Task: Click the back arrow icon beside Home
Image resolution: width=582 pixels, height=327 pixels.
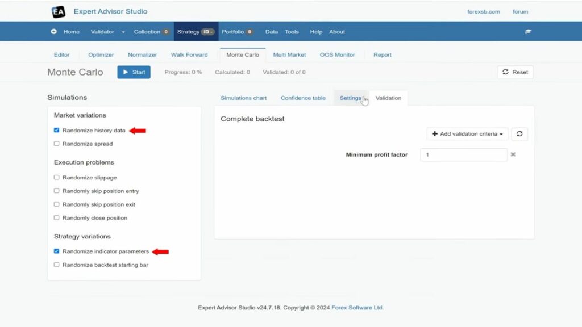Action: pos(54,32)
